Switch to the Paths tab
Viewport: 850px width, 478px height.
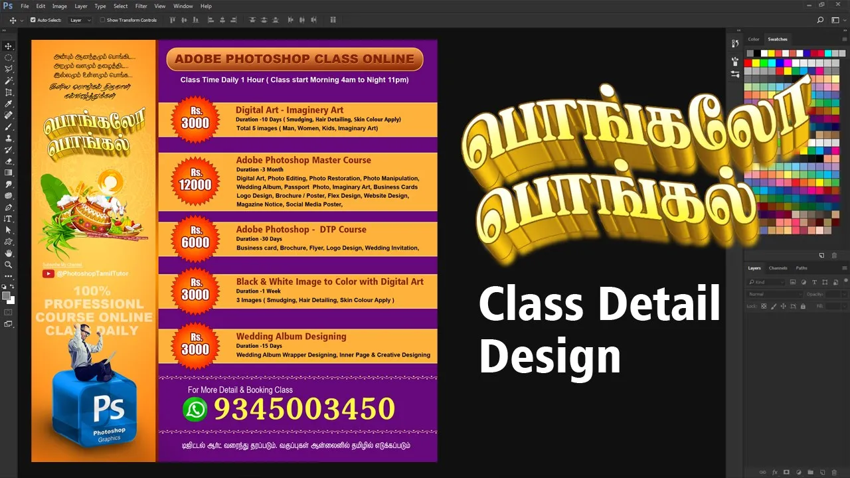pos(802,268)
